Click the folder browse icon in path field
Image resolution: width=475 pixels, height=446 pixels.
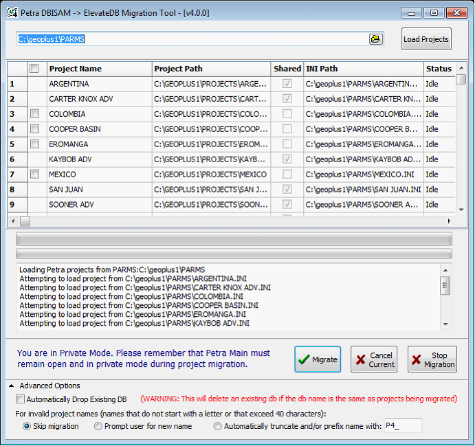point(375,39)
